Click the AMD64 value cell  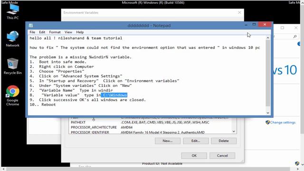coord(127,127)
